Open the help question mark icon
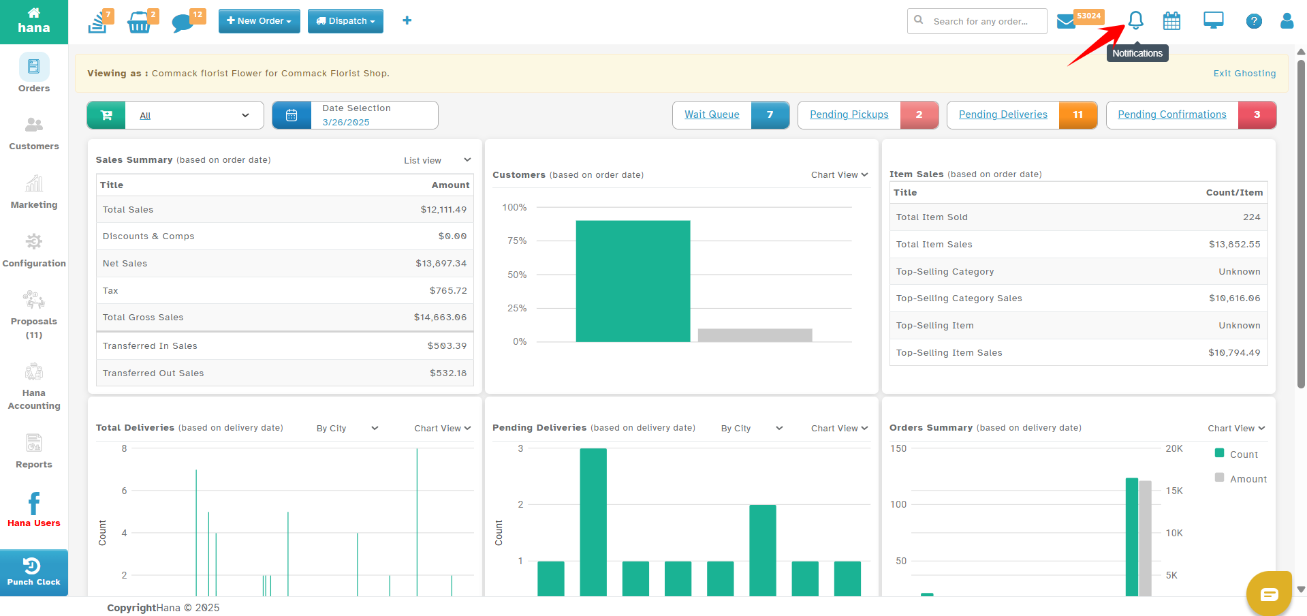The image size is (1307, 616). tap(1254, 21)
